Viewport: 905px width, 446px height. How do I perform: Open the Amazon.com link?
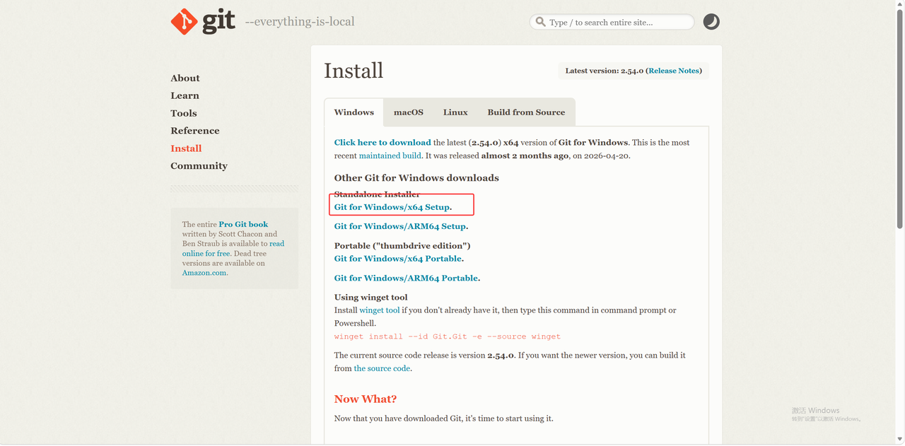pyautogui.click(x=204, y=273)
